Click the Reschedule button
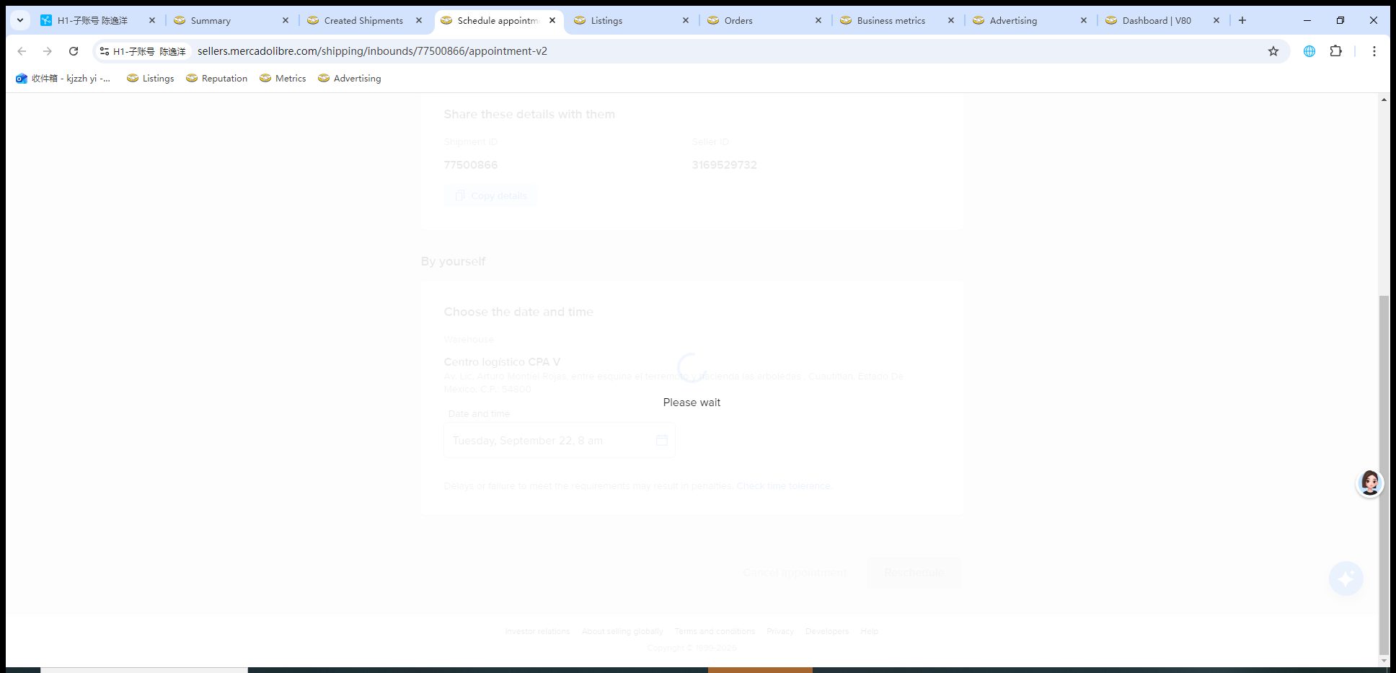The image size is (1396, 673). (x=914, y=572)
